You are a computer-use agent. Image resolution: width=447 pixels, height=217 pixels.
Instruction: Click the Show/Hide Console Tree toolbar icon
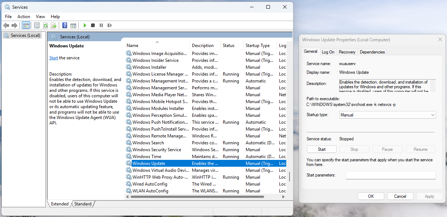point(26,25)
